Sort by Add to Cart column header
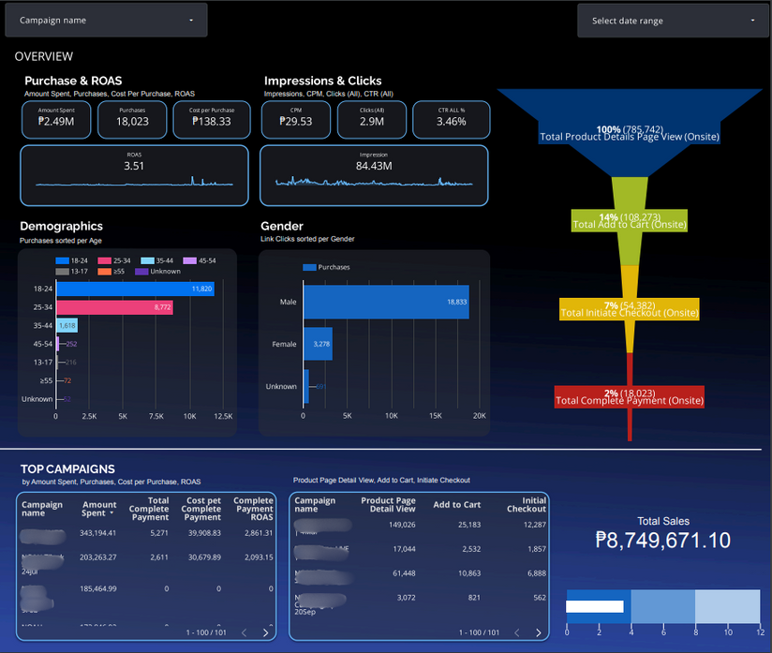Image resolution: width=772 pixels, height=653 pixels. pos(457,505)
